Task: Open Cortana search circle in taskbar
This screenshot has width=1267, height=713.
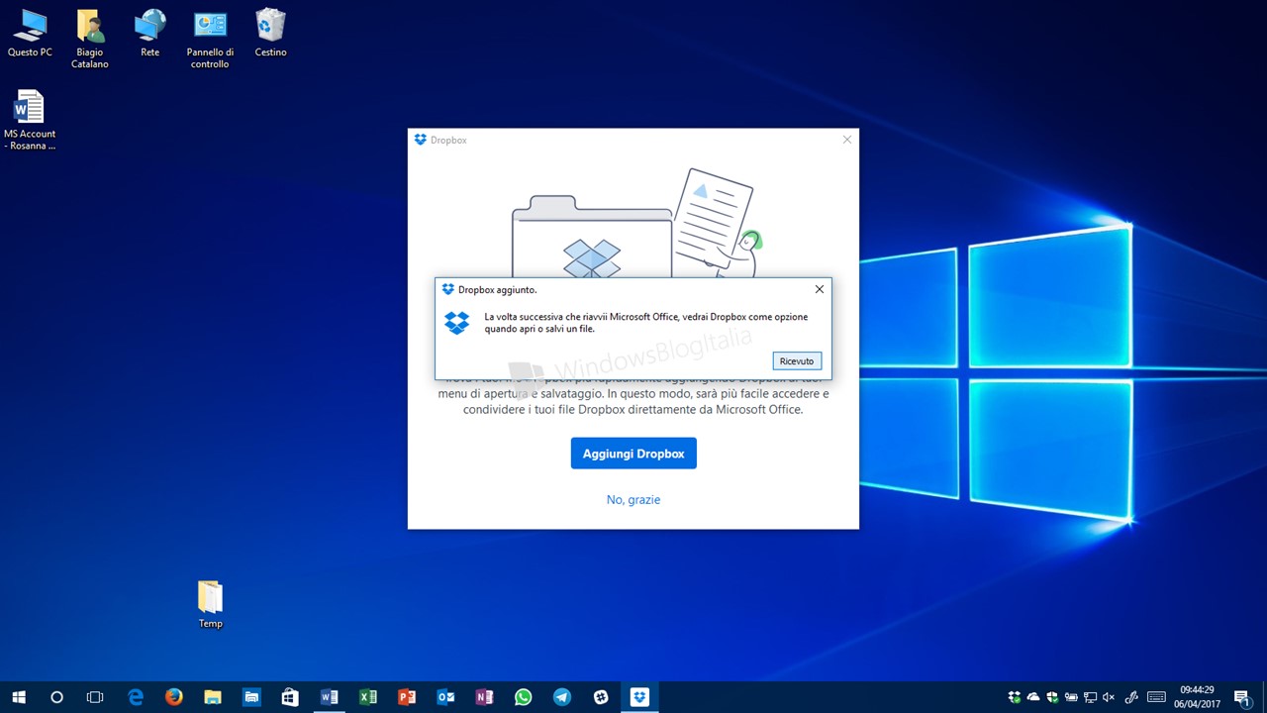Action: point(56,697)
